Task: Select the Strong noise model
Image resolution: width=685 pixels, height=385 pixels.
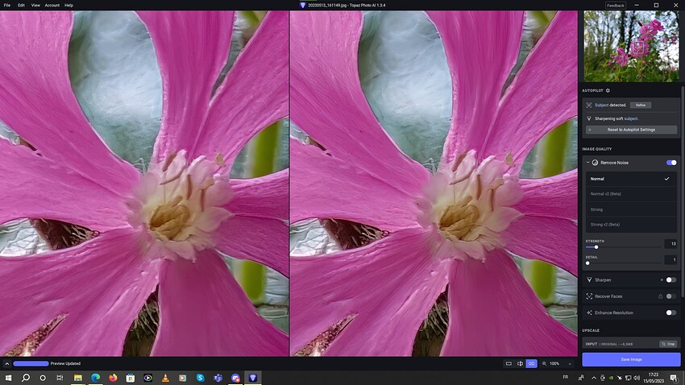Action: coord(631,209)
